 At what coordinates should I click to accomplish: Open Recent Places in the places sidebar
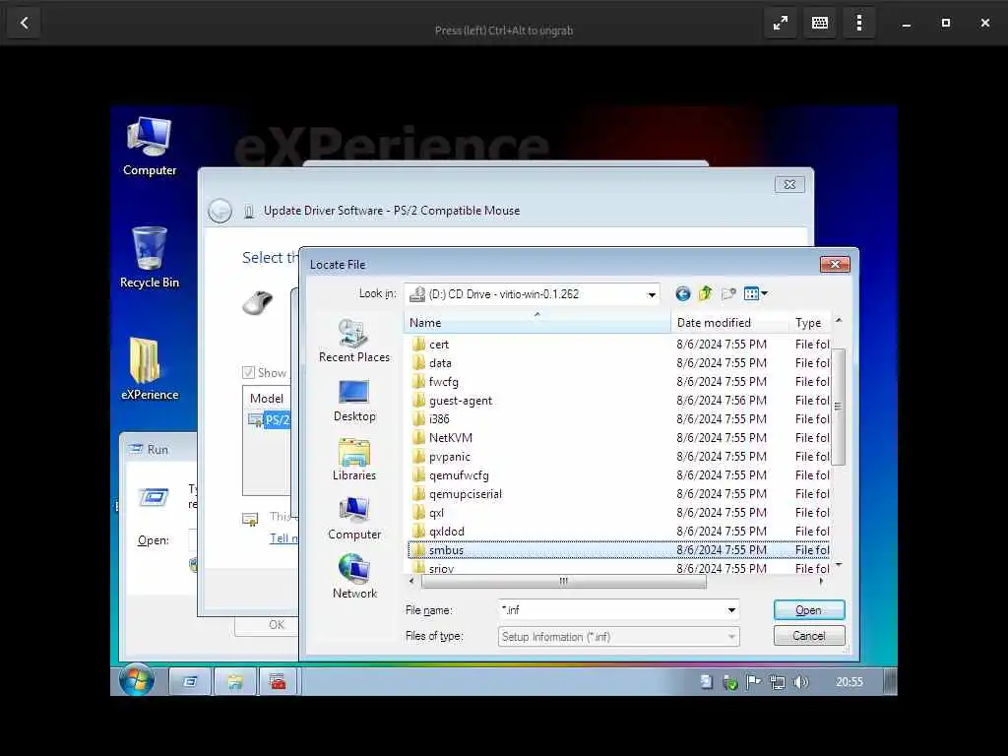pyautogui.click(x=354, y=341)
